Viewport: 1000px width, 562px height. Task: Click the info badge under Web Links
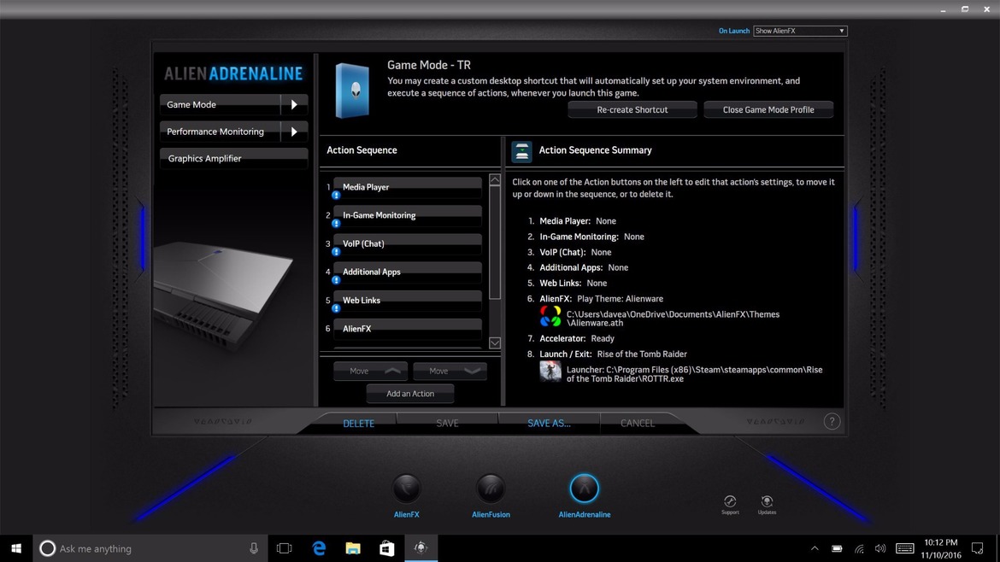coord(335,308)
